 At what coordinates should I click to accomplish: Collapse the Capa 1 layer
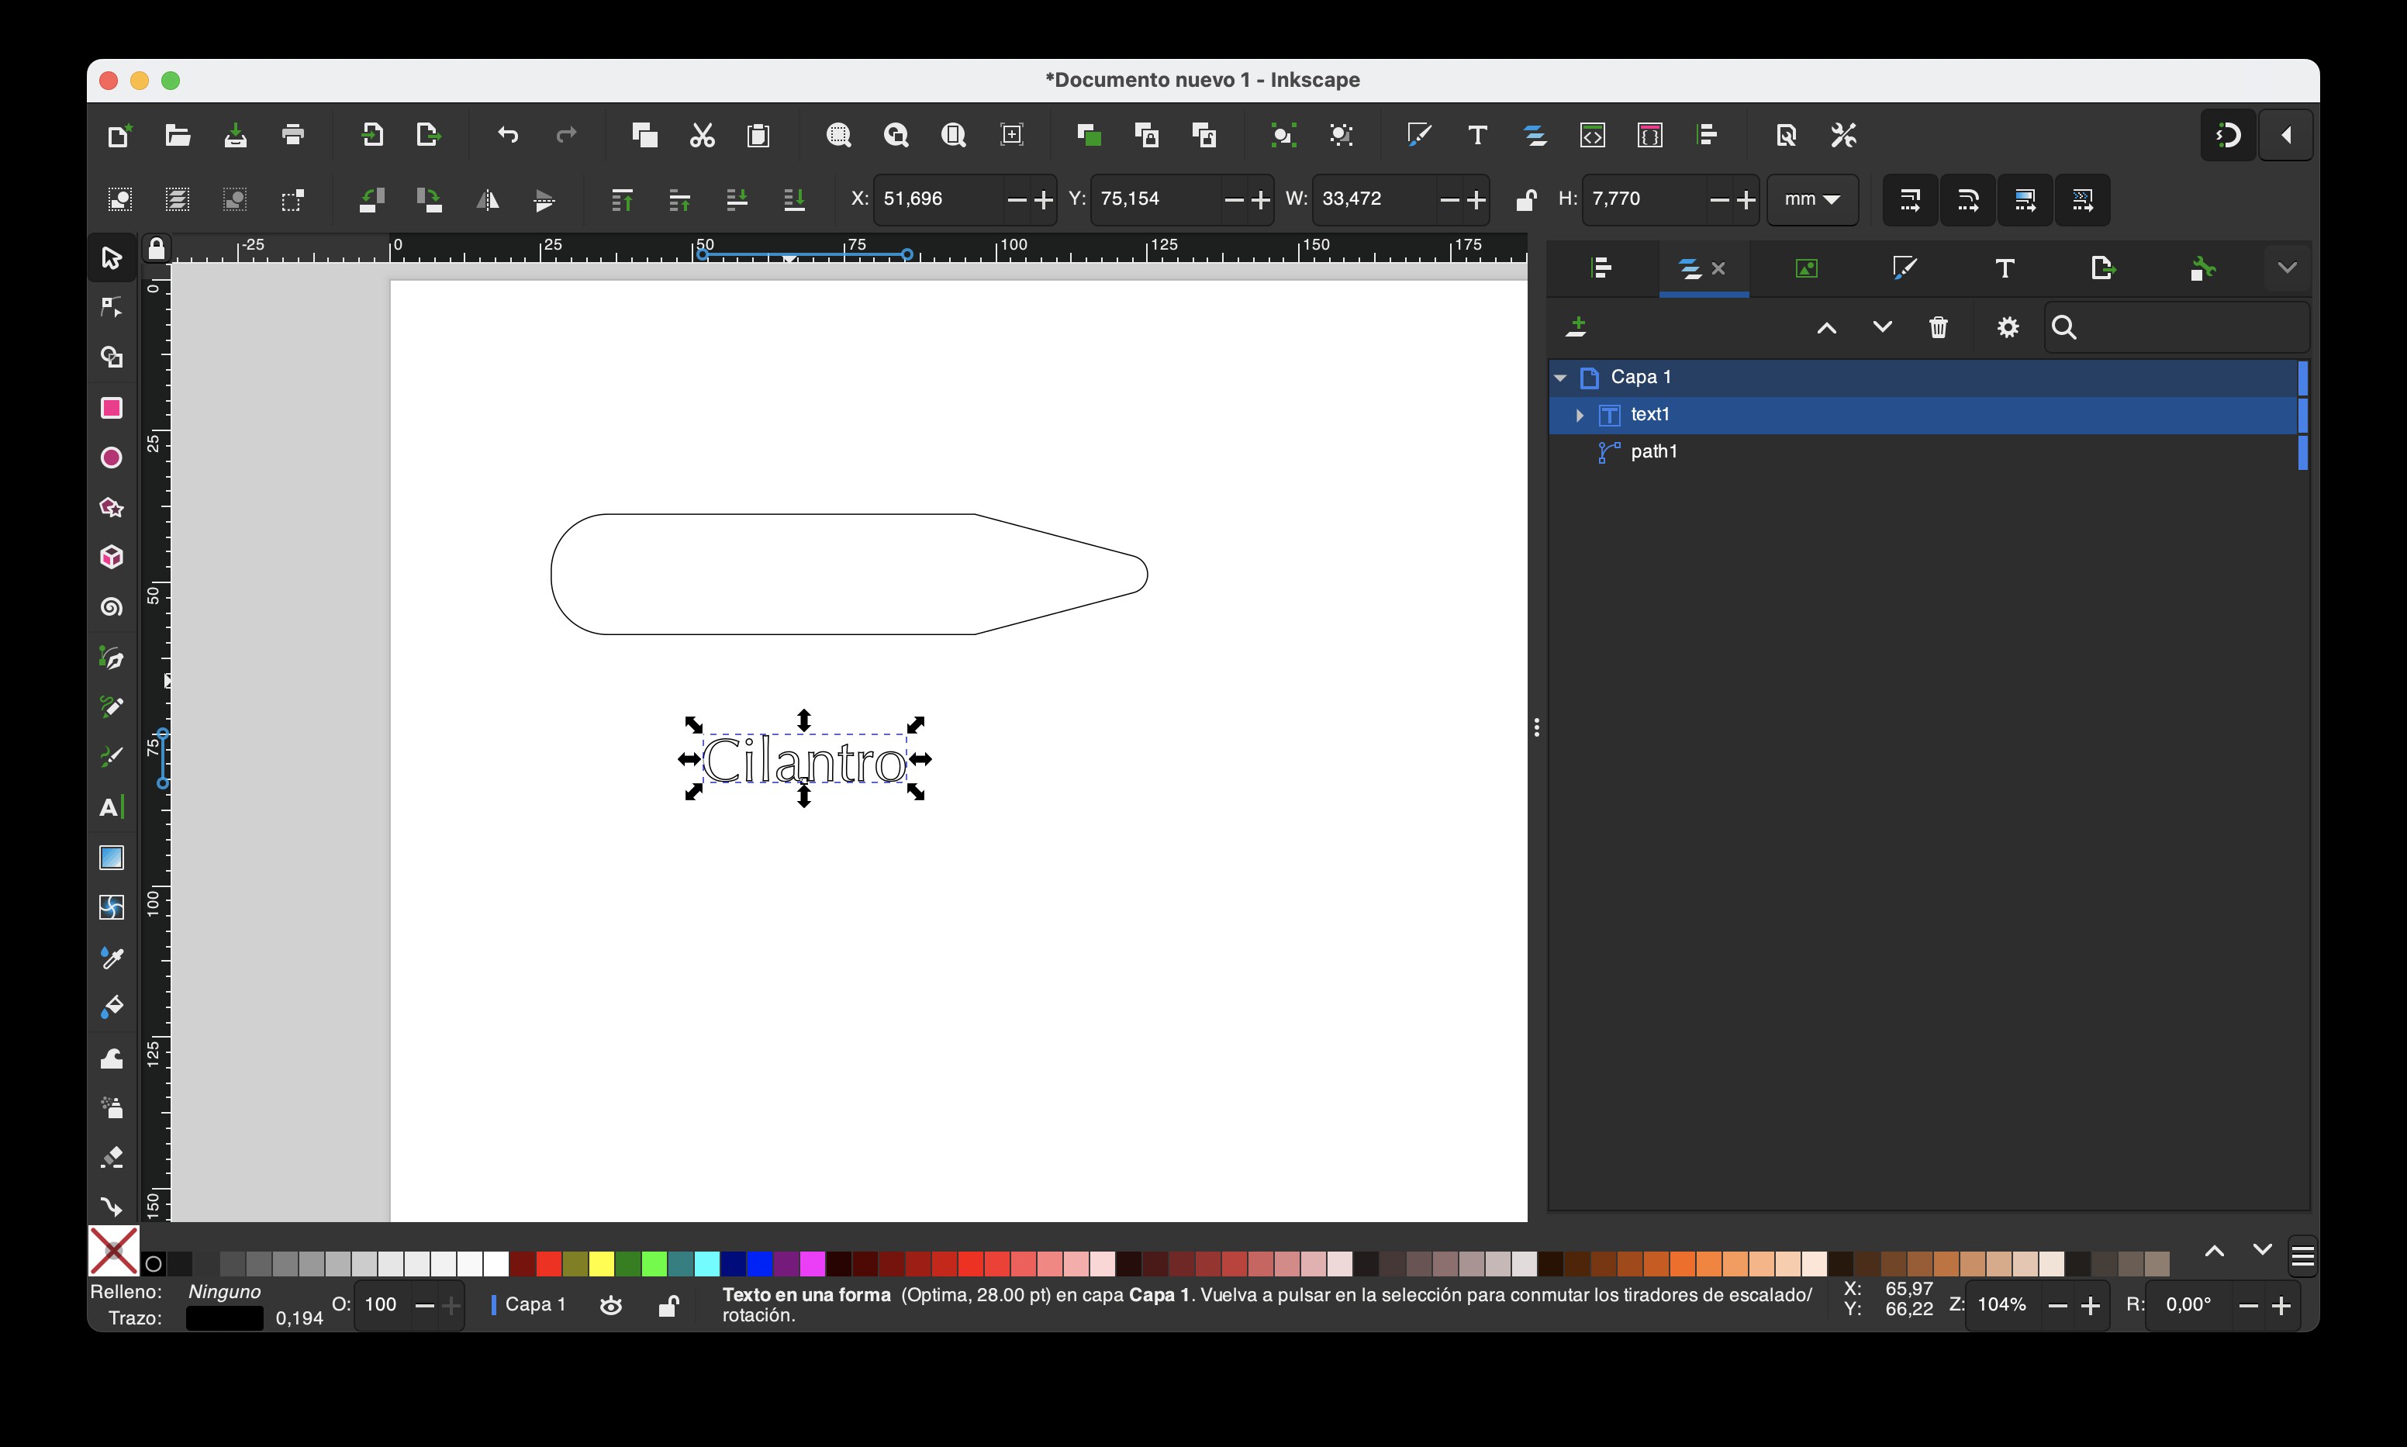click(1560, 378)
